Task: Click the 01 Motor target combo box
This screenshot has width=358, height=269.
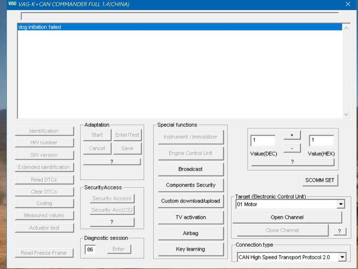Action: point(290,204)
